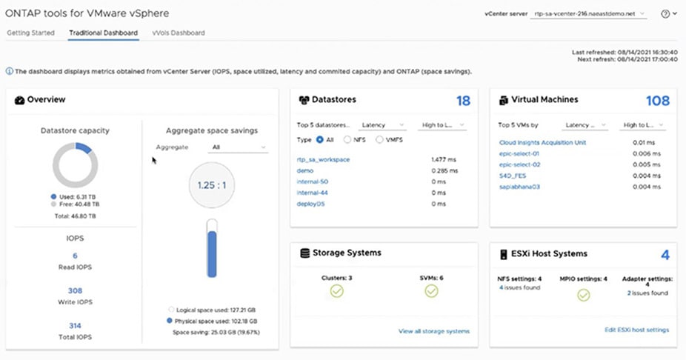Click the 0.01 ms VM latency value

(x=644, y=143)
